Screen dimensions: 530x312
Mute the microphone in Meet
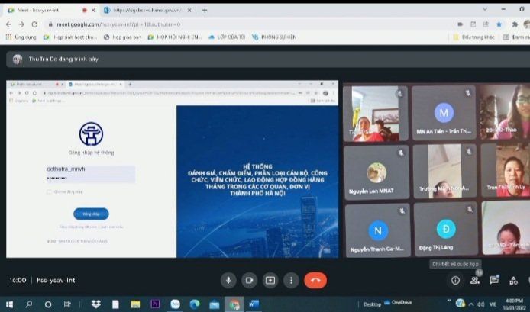click(x=228, y=280)
